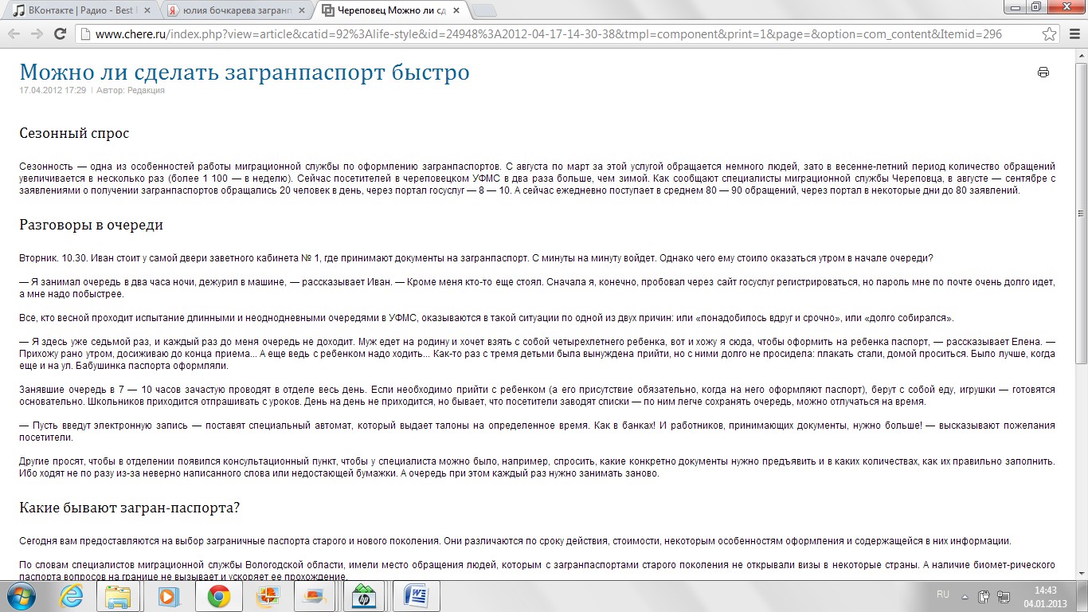Bookmark this page with the star
Image resolution: width=1088 pixels, height=612 pixels.
pos(1050,34)
